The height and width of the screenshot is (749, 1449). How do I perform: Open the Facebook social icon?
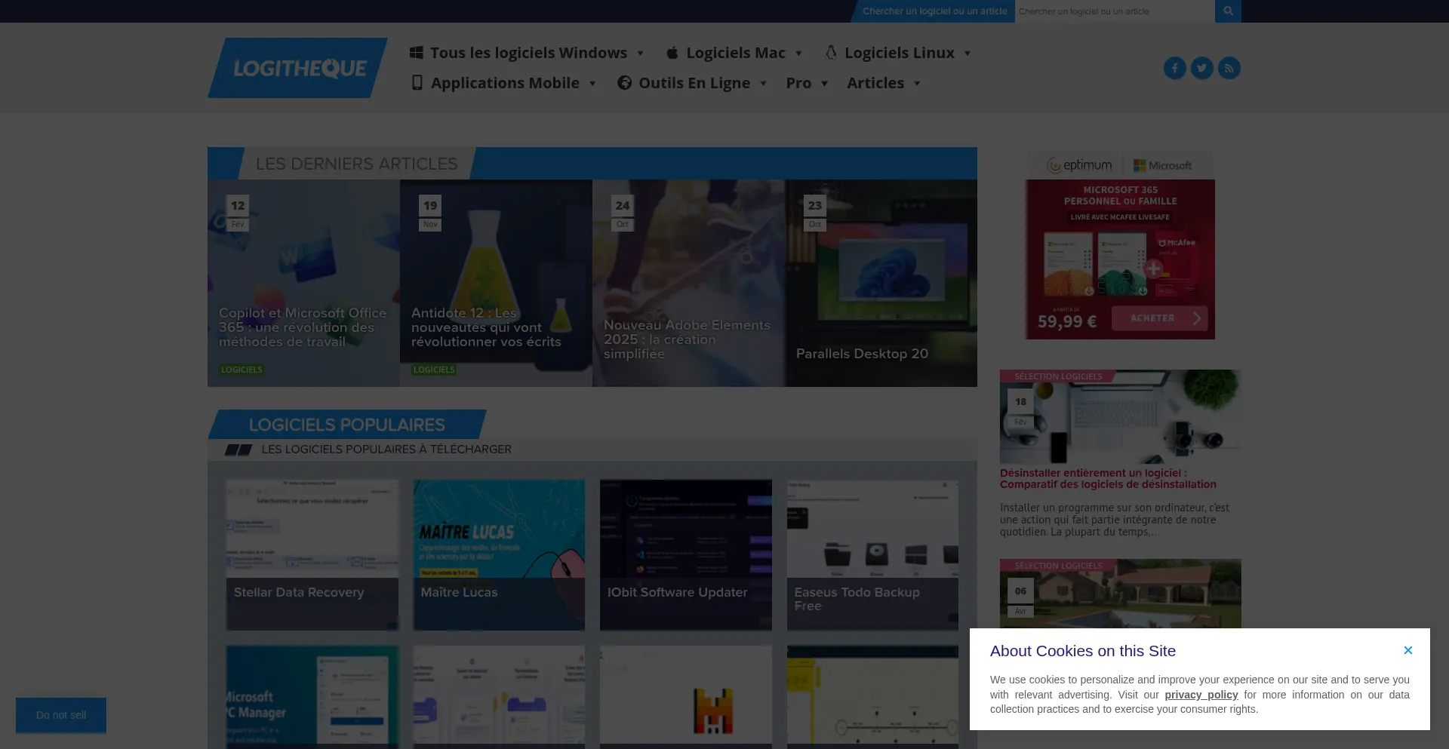[x=1175, y=68]
